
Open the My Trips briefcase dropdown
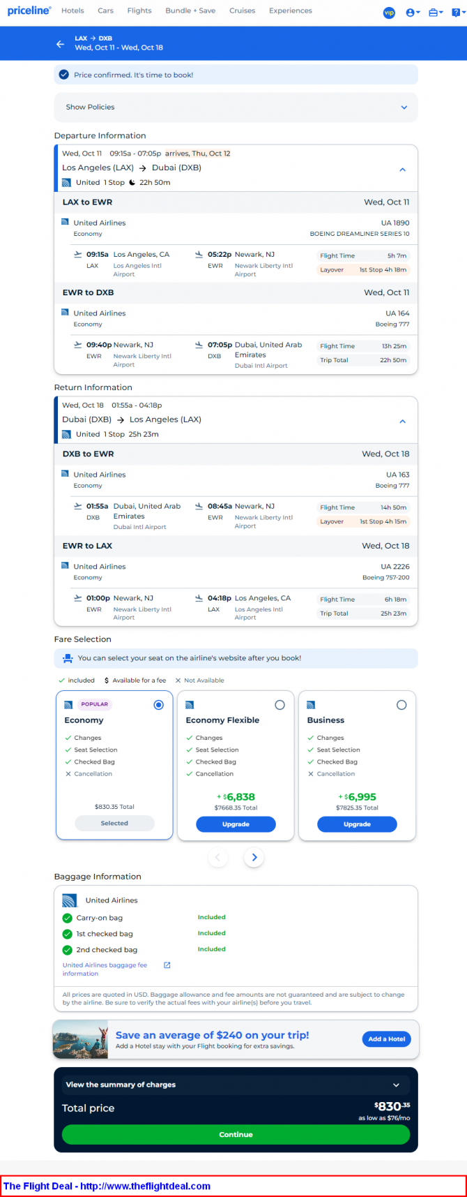point(436,13)
